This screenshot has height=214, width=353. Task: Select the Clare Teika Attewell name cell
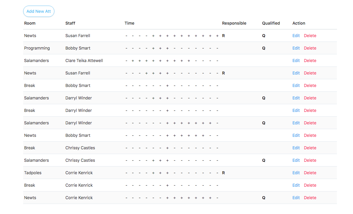tap(84, 61)
